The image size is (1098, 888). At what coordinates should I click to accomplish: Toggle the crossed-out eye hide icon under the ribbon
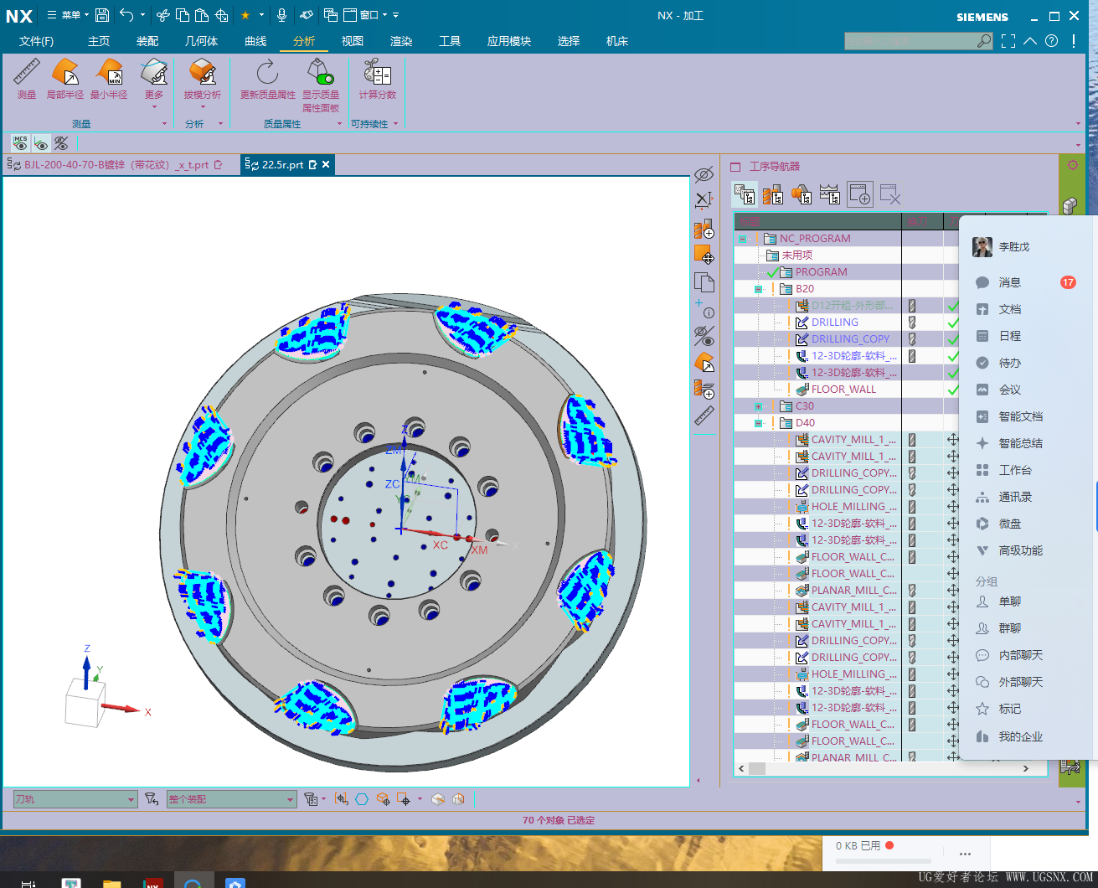click(60, 142)
